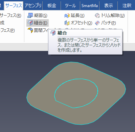Click the フェス(P) command
Viewport: 135px width, 132px height.
pyautogui.click(x=7, y=30)
